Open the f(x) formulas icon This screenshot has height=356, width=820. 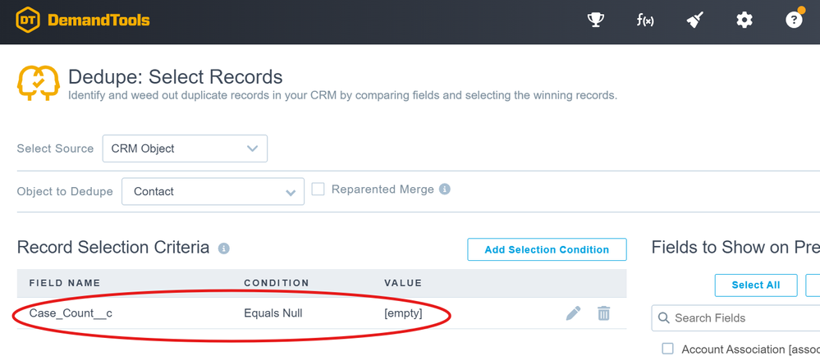[645, 20]
